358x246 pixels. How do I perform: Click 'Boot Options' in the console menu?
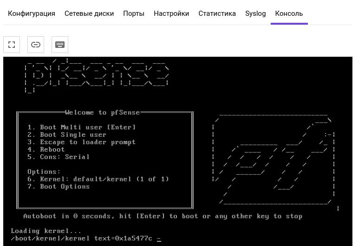click(59, 186)
